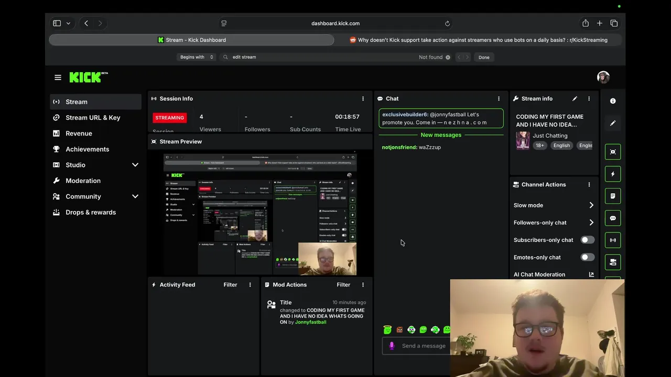671x377 pixels.
Task: Reload the dashboard.kick.com page
Action: 447,23
